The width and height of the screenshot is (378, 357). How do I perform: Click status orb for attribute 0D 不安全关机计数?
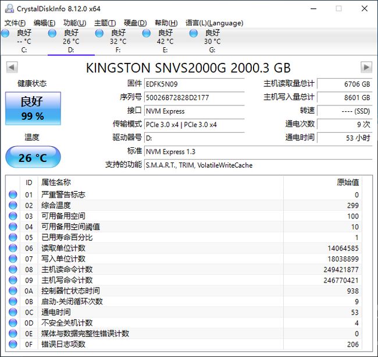(x=13, y=323)
